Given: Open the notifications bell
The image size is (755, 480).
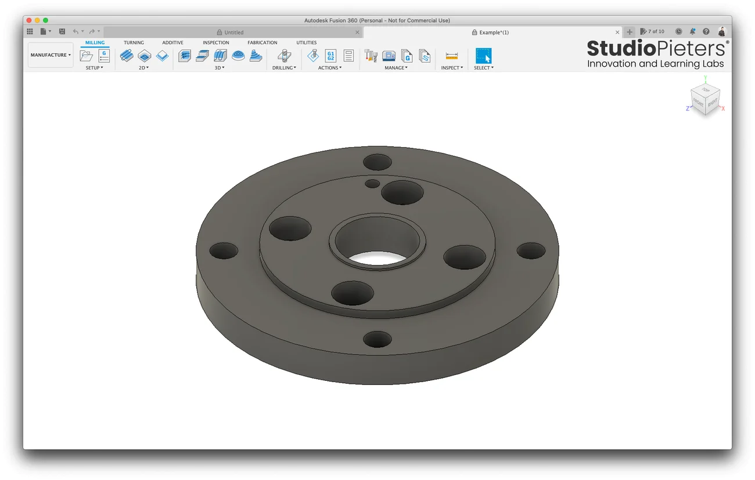Looking at the screenshot, I should pyautogui.click(x=692, y=31).
